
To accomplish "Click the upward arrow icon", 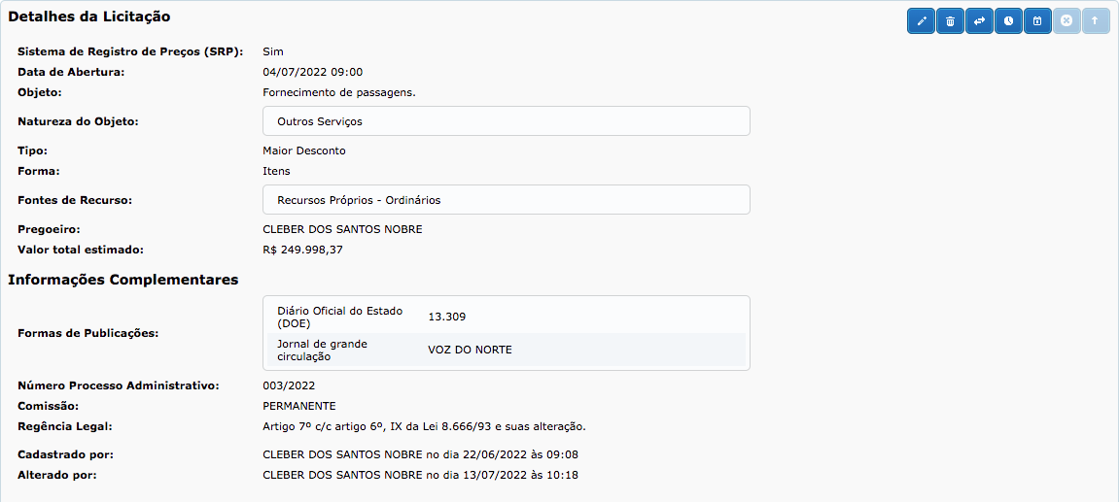I will (1095, 20).
